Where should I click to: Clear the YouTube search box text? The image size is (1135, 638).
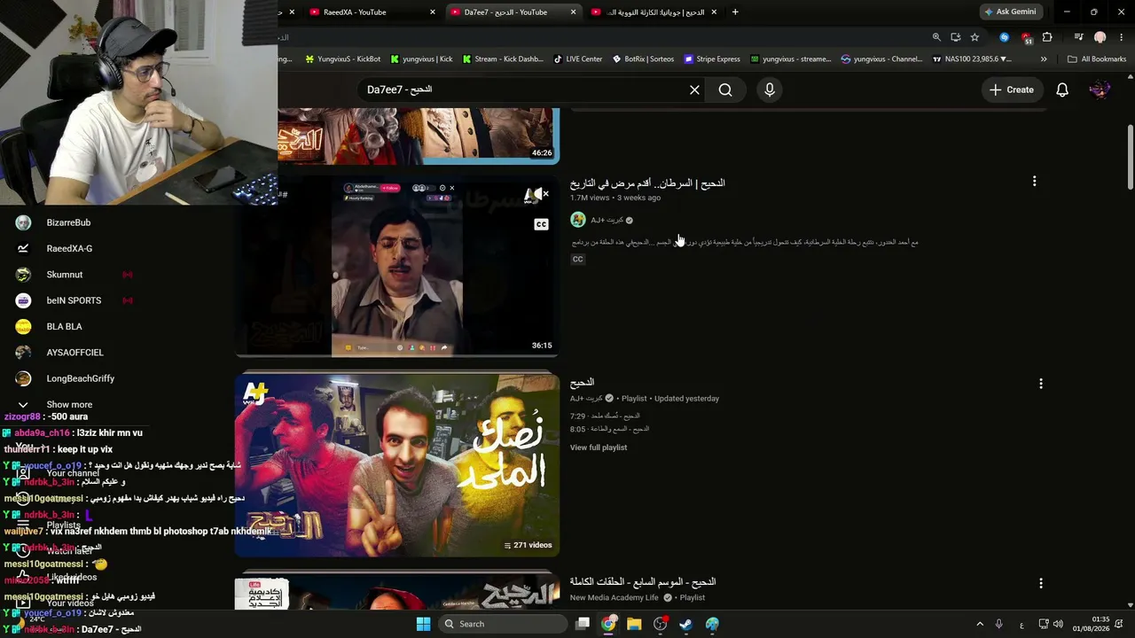tap(694, 89)
